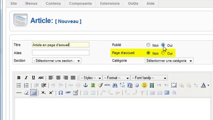Screen dimensions: 213x120
Task: Apply the text color A button
Action: [203, 85]
